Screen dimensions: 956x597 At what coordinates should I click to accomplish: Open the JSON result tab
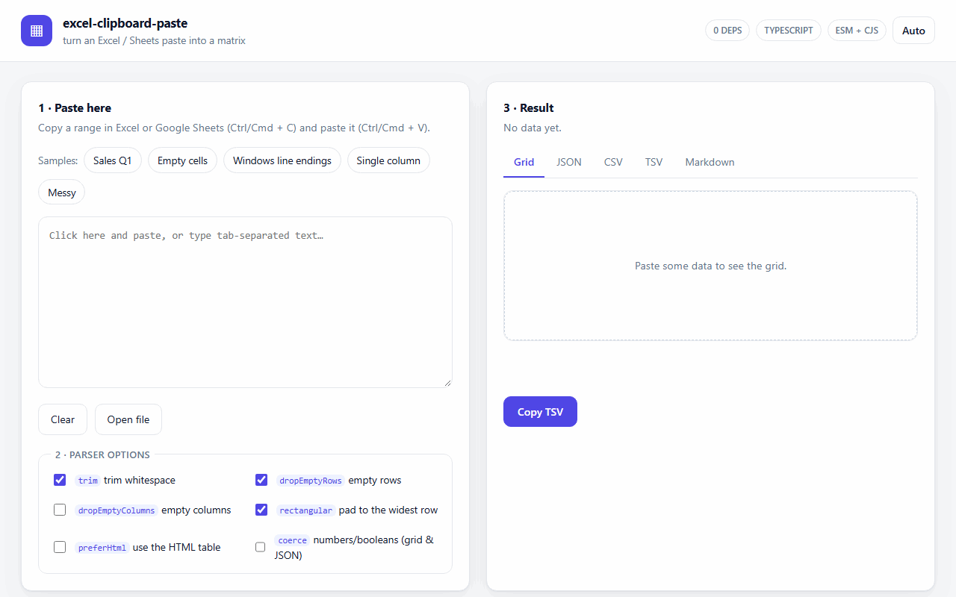[569, 162]
